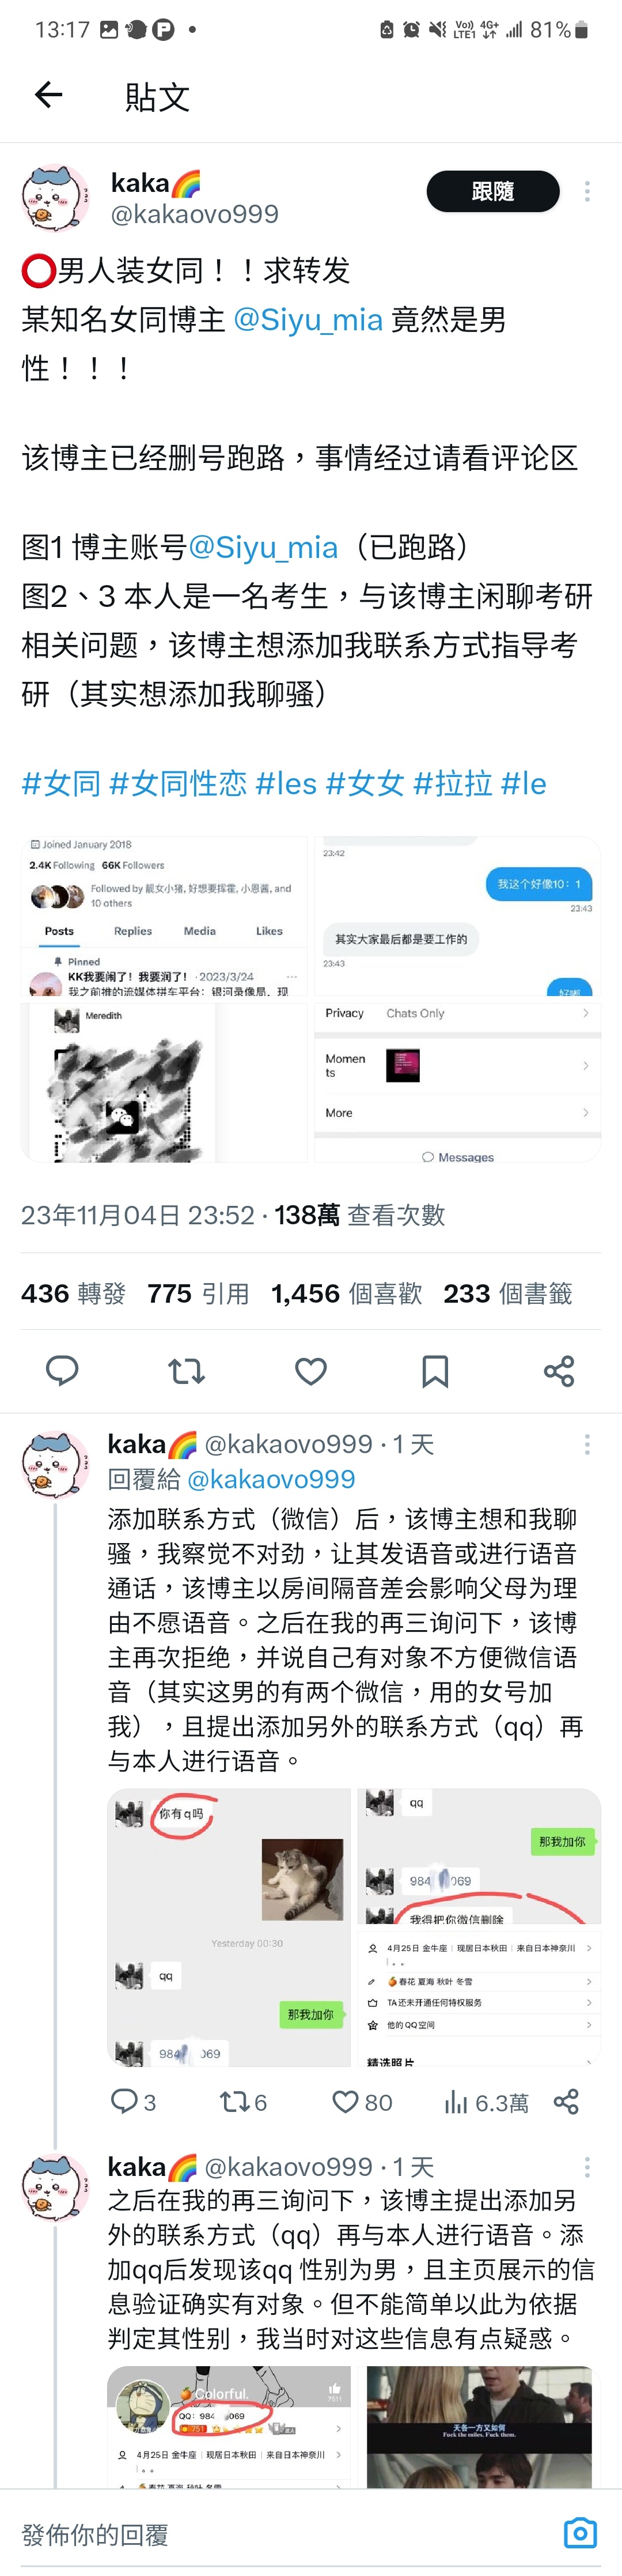The image size is (622, 2576).
Task: Tap the 跟隨 follow button
Action: point(493,191)
